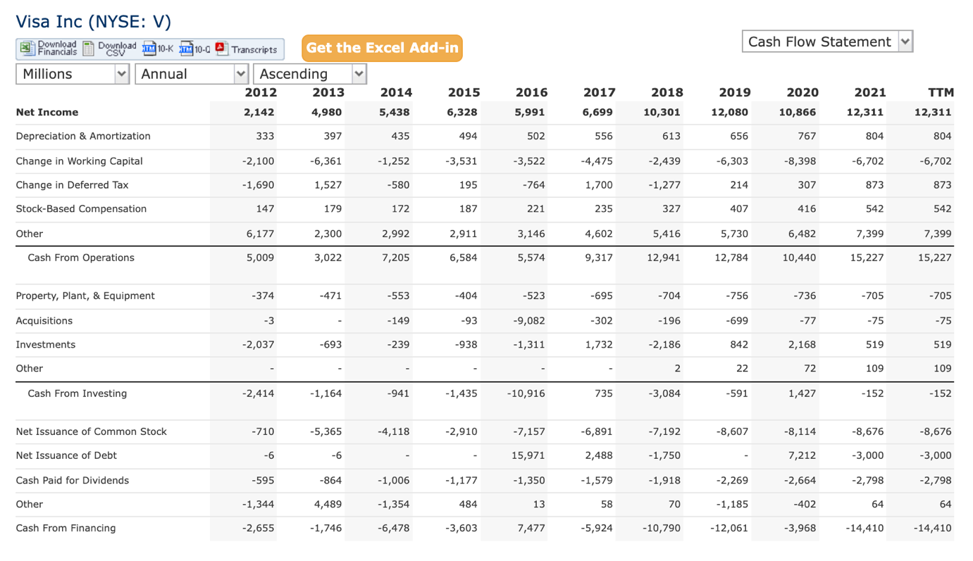Viewport: 973px width, 561px height.
Task: Click the 2016 column header
Action: (x=531, y=92)
